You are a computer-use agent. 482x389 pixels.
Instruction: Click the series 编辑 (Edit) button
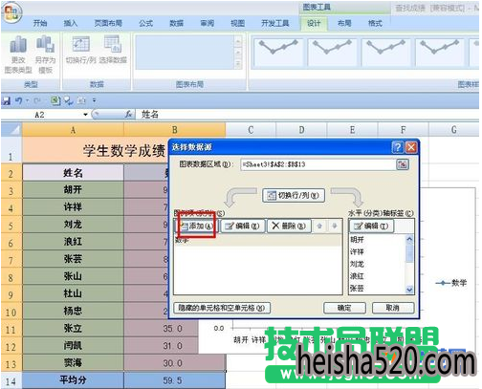tap(242, 226)
